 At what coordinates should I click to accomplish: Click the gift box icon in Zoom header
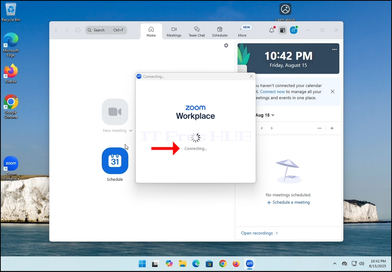click(283, 30)
